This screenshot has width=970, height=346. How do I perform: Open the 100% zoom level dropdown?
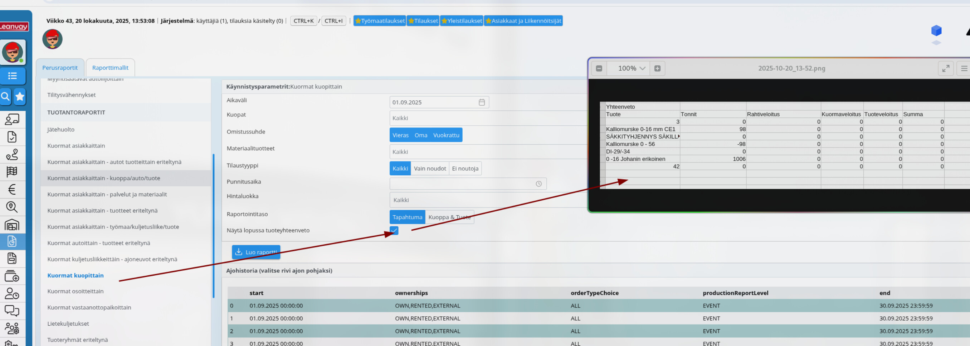(632, 68)
